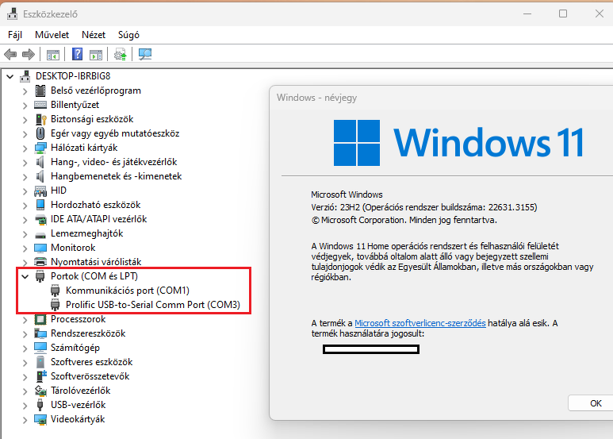Expand the Hangbemenetek és -kimenetek node

25,177
